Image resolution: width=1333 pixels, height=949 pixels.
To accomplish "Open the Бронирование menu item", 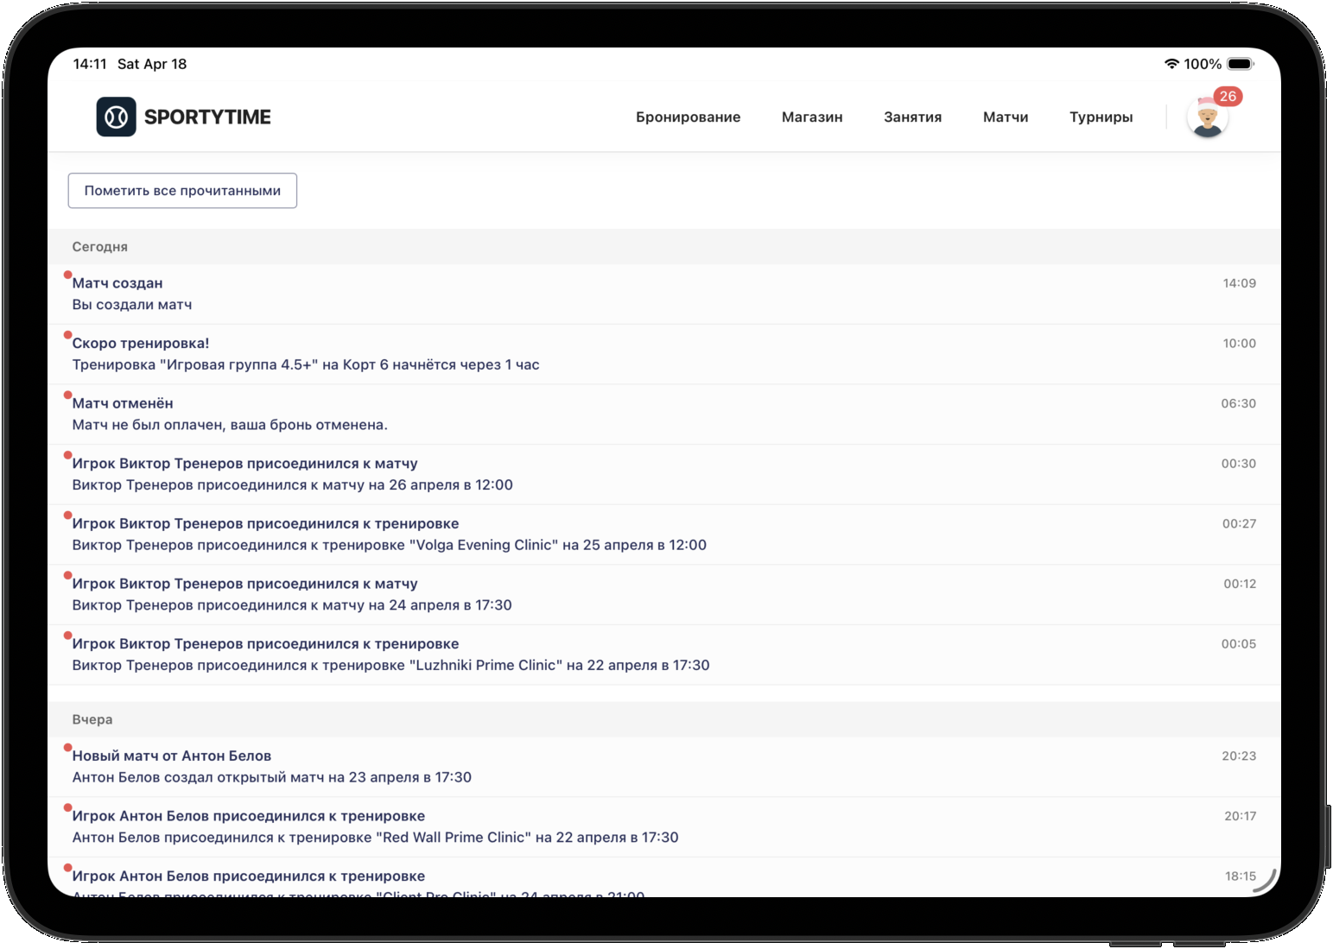I will [x=688, y=117].
